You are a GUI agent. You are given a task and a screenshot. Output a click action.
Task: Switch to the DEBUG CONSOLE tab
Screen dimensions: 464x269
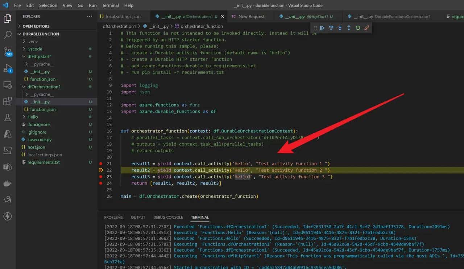click(x=168, y=217)
